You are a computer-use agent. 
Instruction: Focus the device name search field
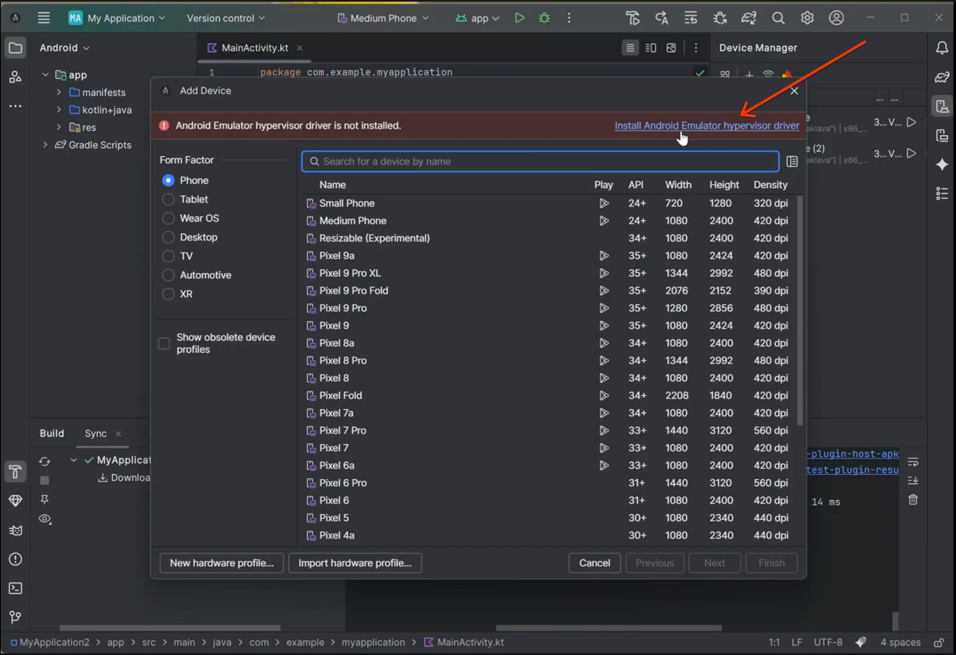pos(540,161)
